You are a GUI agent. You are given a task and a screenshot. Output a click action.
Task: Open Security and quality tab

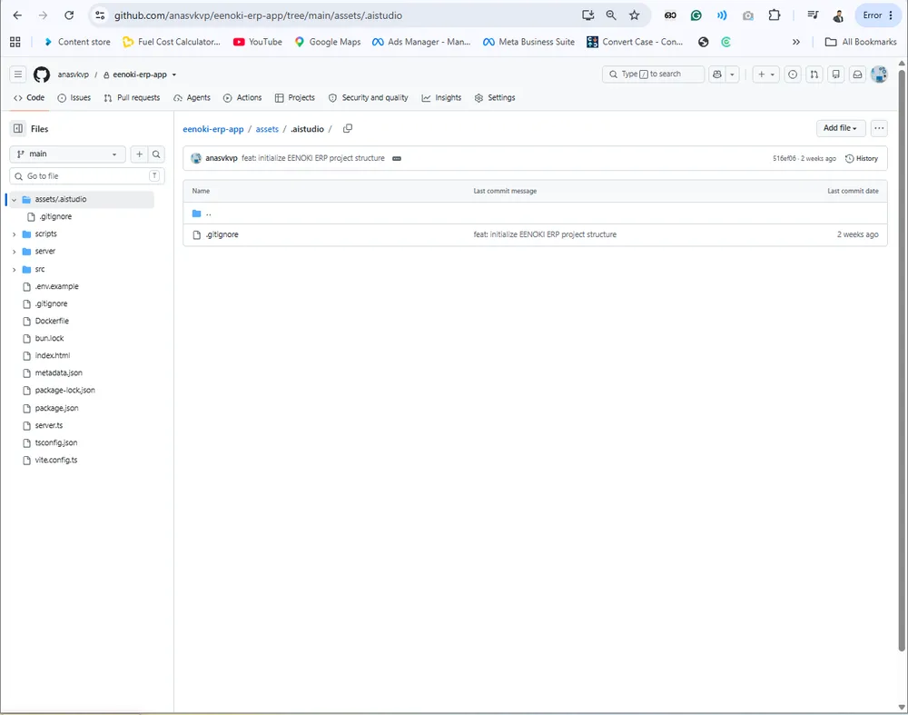[x=369, y=98]
